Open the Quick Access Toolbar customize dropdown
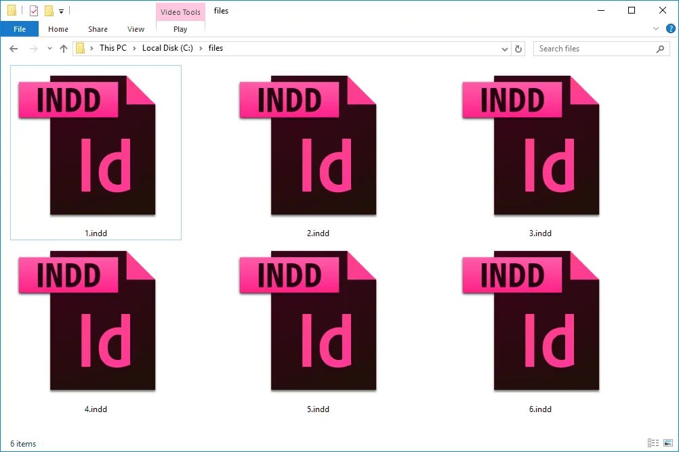 [x=61, y=10]
